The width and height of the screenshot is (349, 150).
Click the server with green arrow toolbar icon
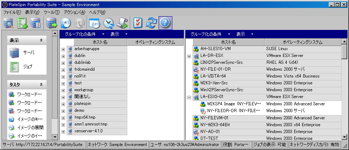tap(52, 23)
